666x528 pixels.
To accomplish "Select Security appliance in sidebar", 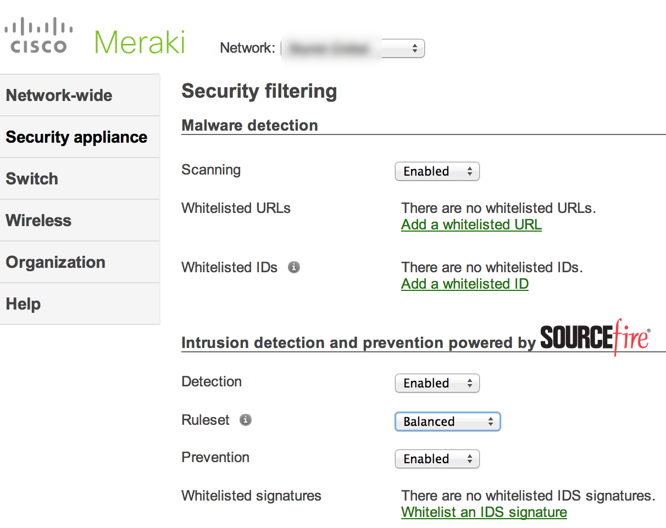I will [76, 137].
